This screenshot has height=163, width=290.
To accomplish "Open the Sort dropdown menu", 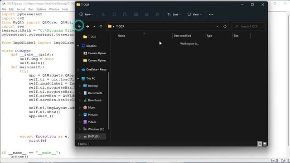I will [174, 14].
